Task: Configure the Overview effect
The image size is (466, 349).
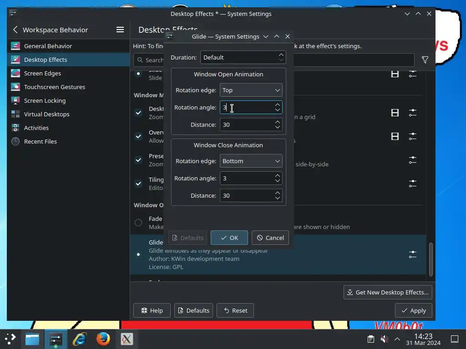Action: [x=412, y=136]
